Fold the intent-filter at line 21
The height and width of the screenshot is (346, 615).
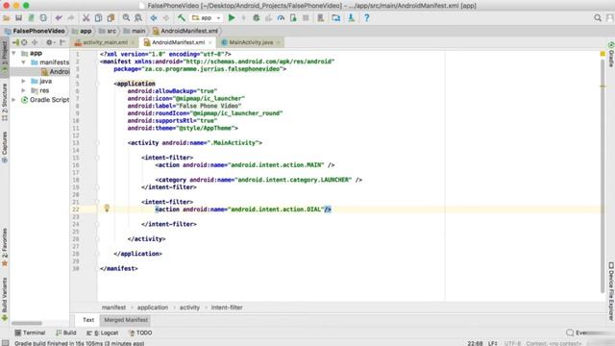(x=97, y=202)
